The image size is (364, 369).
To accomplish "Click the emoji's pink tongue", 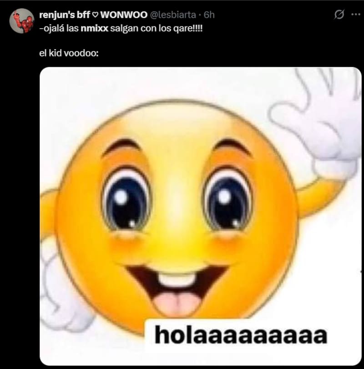I will click(x=177, y=303).
